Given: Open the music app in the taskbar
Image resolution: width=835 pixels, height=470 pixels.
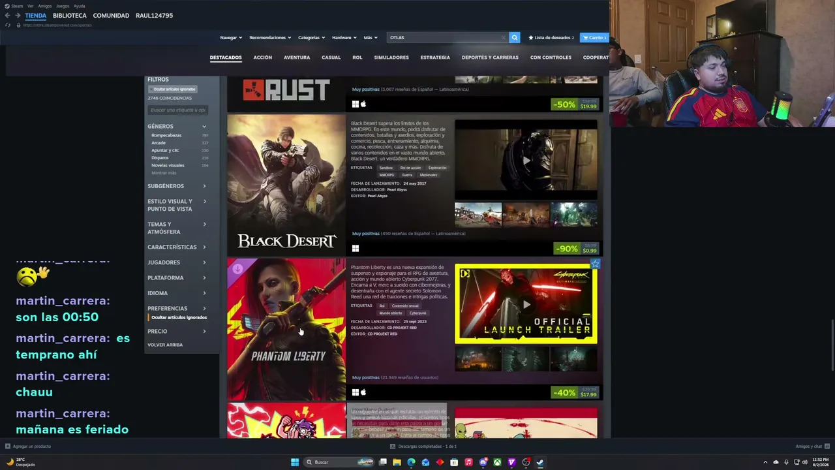Looking at the screenshot, I should coord(468,462).
